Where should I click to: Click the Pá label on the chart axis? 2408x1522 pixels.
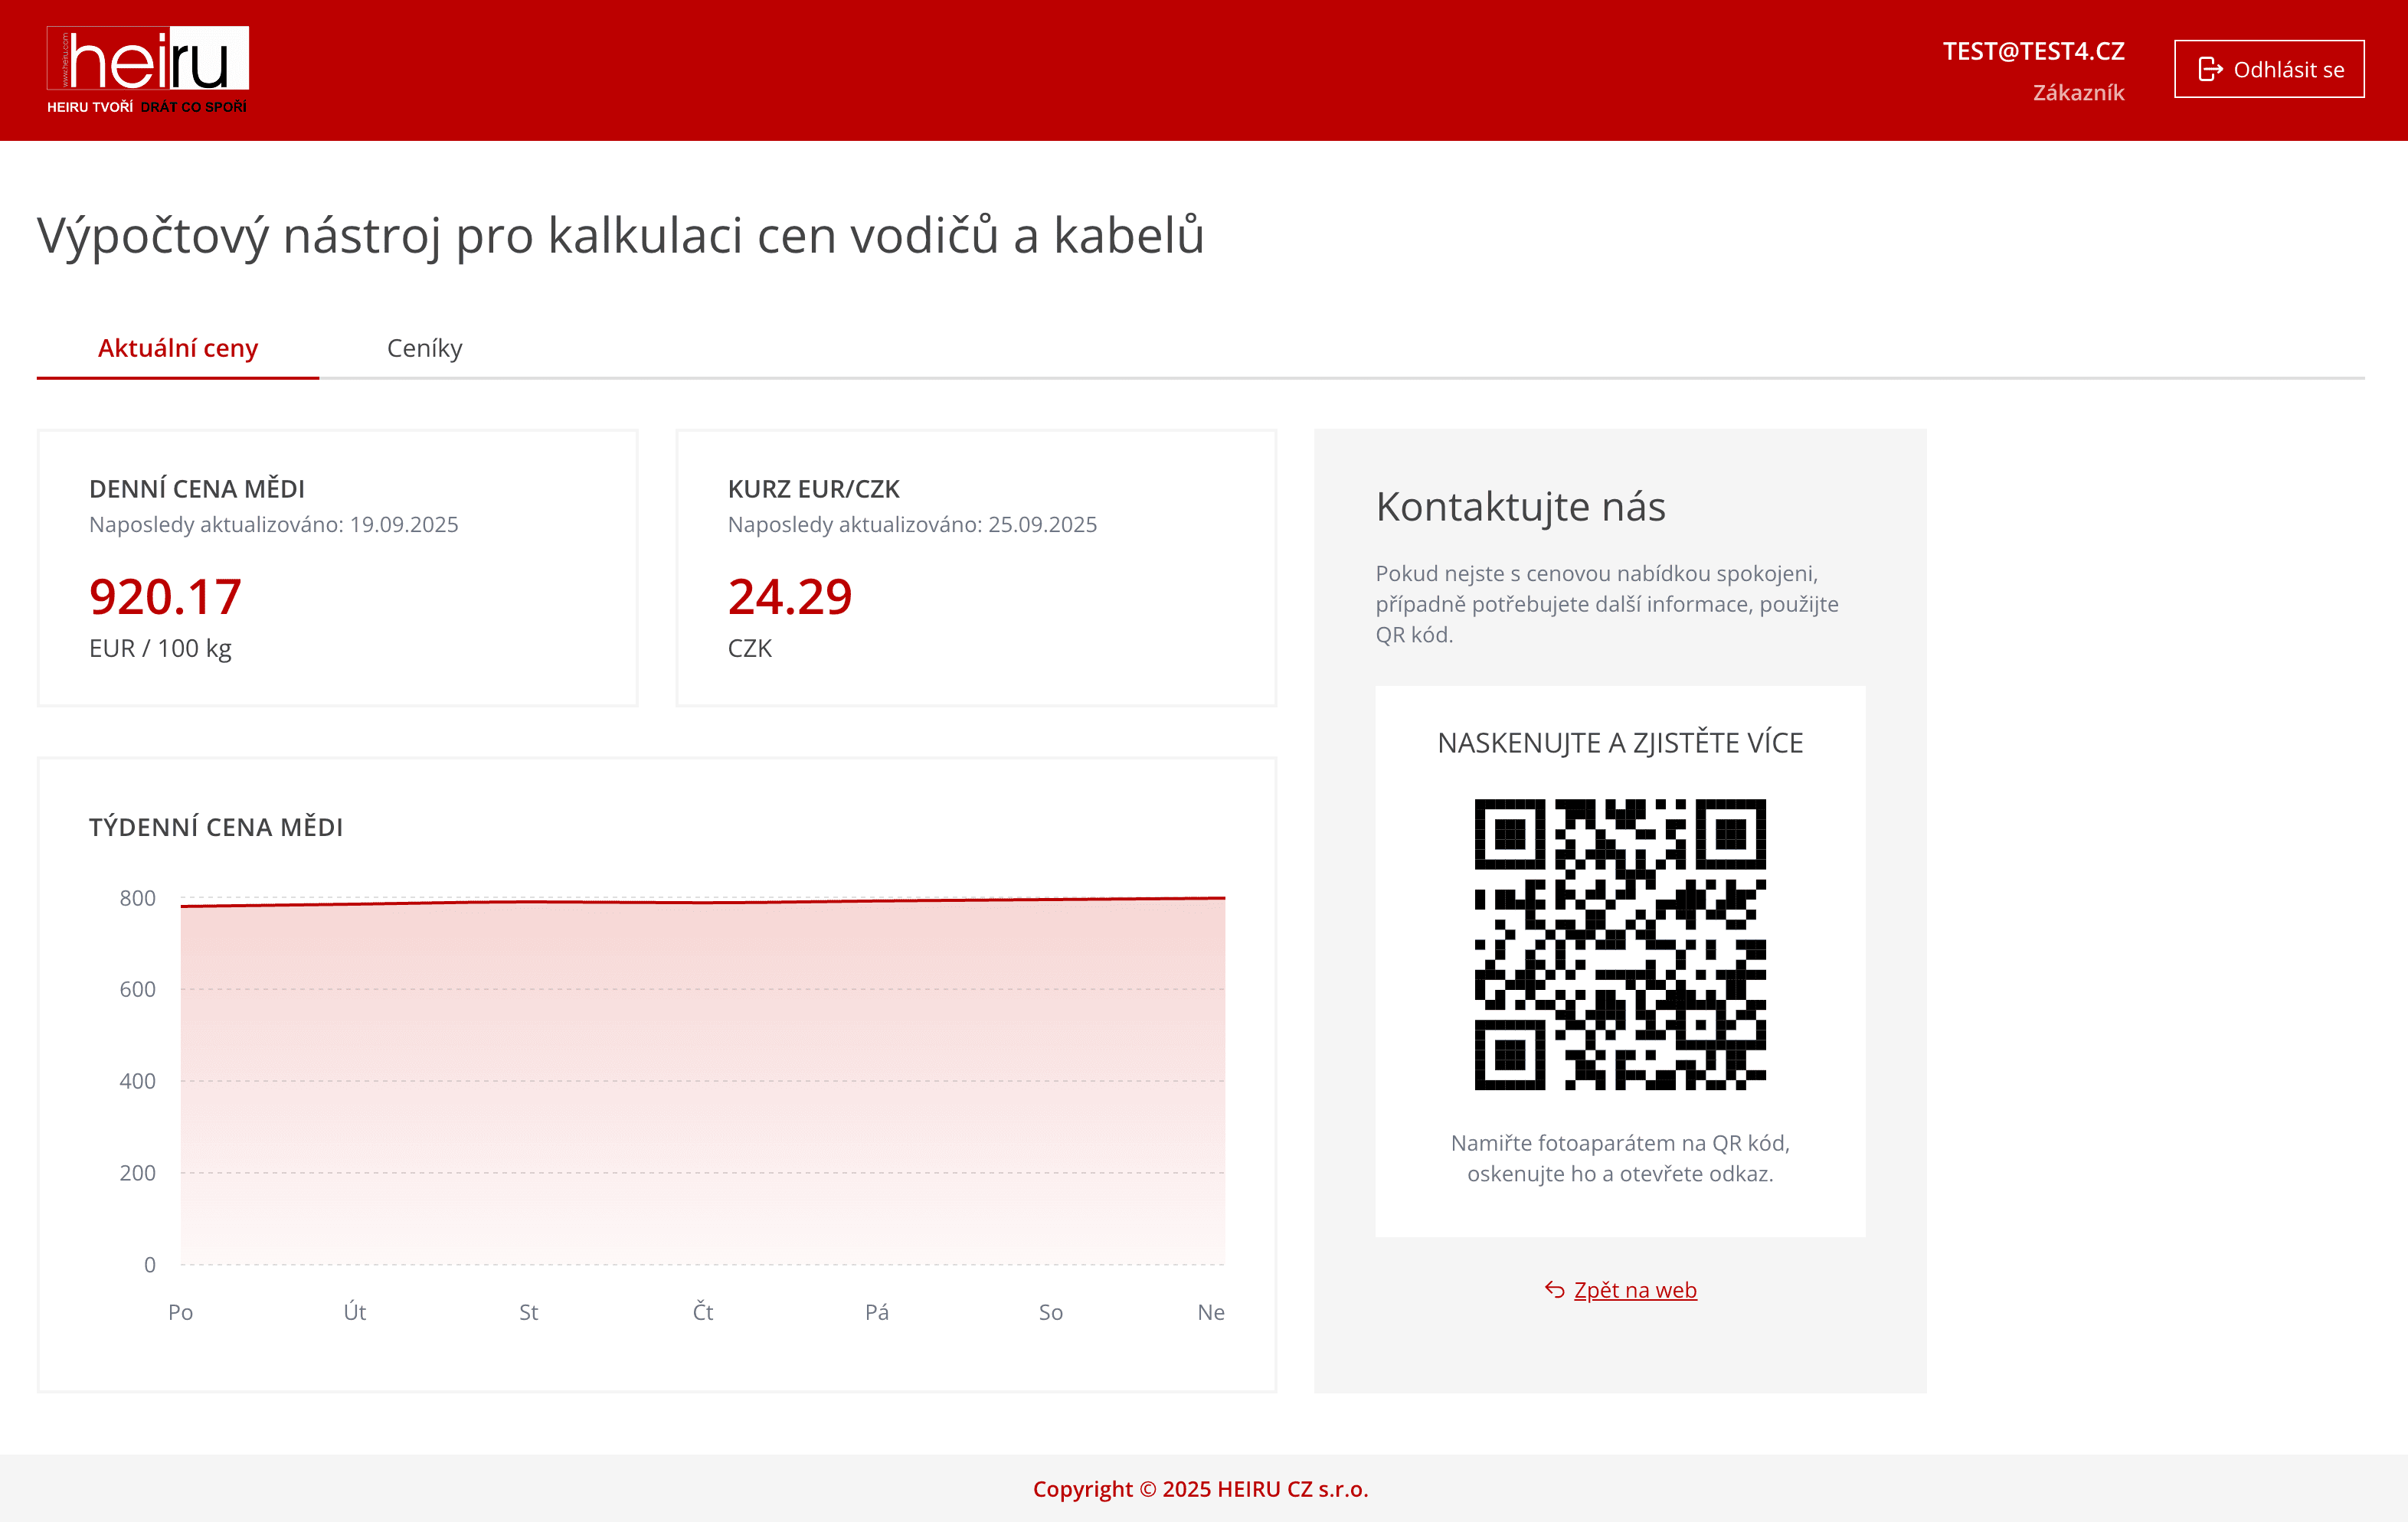tap(876, 1312)
